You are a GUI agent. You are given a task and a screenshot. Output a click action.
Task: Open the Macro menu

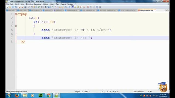(x=52, y=4)
